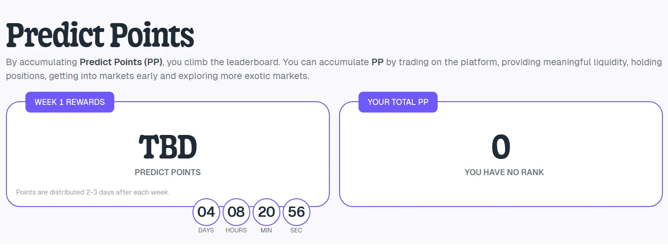Image resolution: width=668 pixels, height=250 pixels.
Task: Click the PREDICT POINTS label under TBD
Action: [x=167, y=172]
